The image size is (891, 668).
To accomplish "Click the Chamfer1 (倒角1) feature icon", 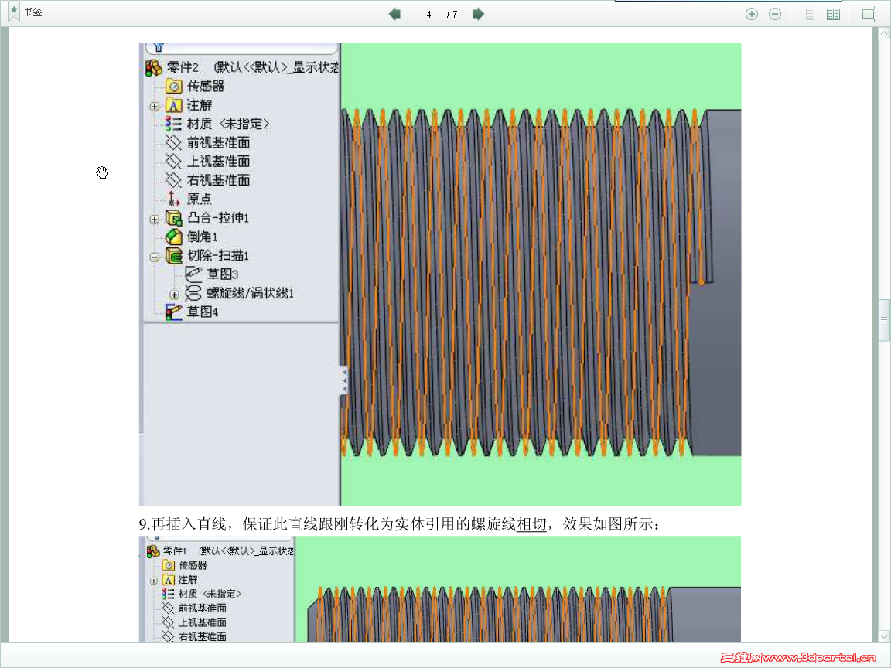I will tap(173, 237).
